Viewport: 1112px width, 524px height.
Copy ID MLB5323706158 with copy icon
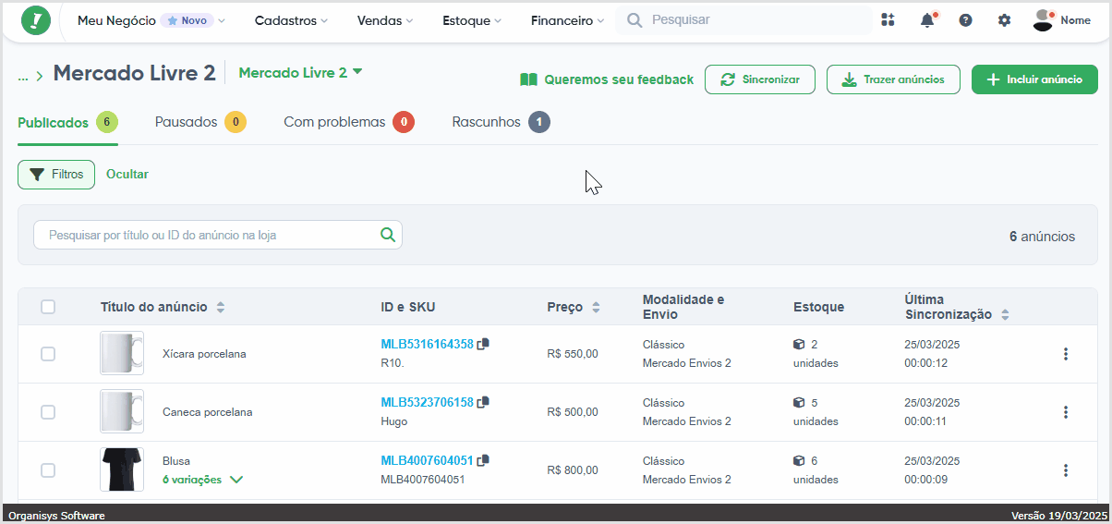point(483,402)
